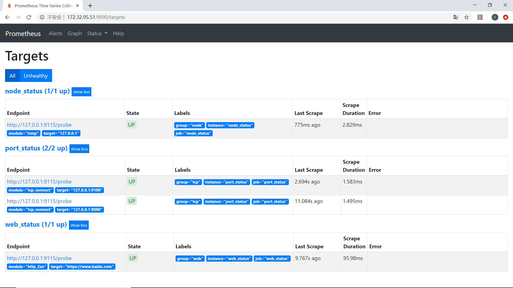513x288 pixels.
Task: Click the browser address bar
Action: point(240,17)
